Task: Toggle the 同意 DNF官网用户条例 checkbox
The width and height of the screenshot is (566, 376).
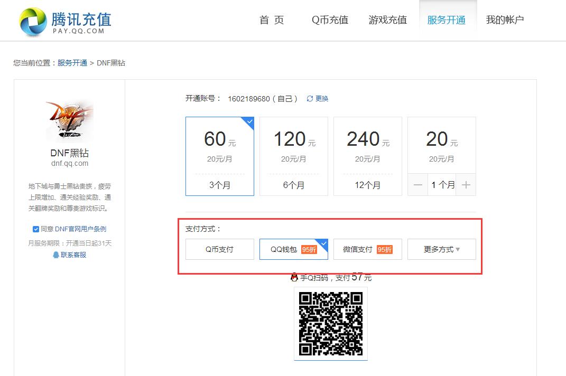Action: point(36,229)
